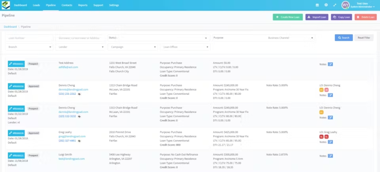Click call icon next to (123) 112-3132

[x=79, y=116]
